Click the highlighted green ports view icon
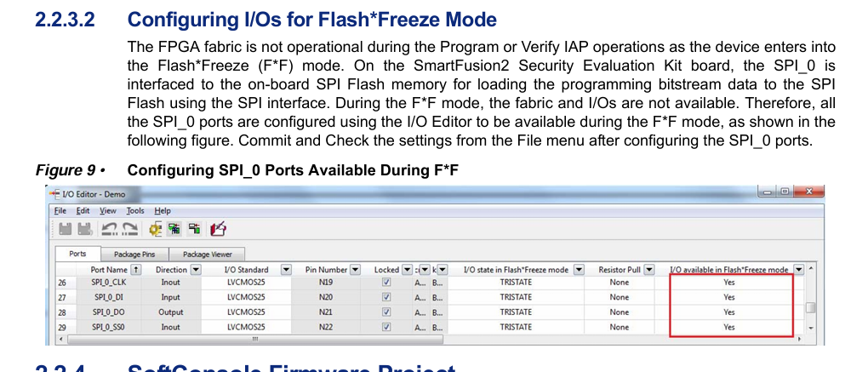Image resolution: width=868 pixels, height=372 pixels. [174, 229]
